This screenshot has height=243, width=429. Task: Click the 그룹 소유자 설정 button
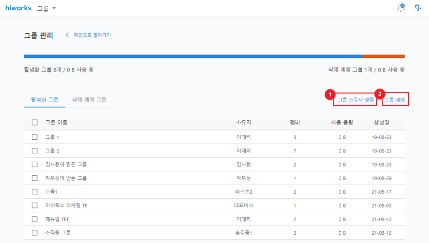(x=355, y=99)
